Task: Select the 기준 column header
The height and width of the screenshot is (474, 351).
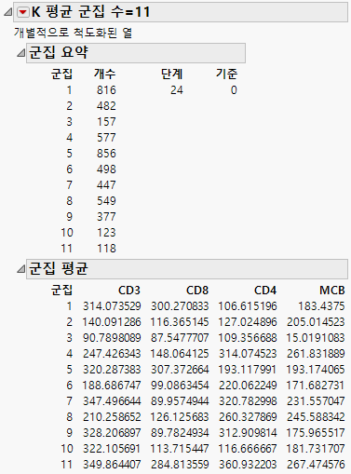Action: click(226, 74)
